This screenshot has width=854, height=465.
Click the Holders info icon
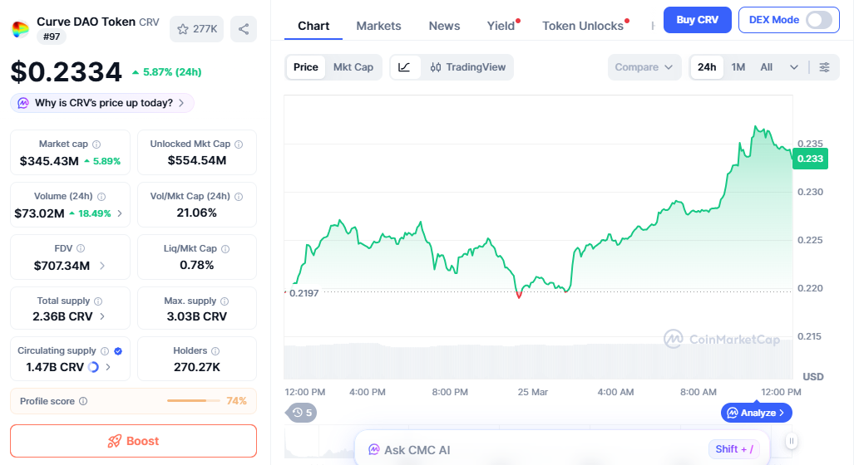click(x=215, y=351)
